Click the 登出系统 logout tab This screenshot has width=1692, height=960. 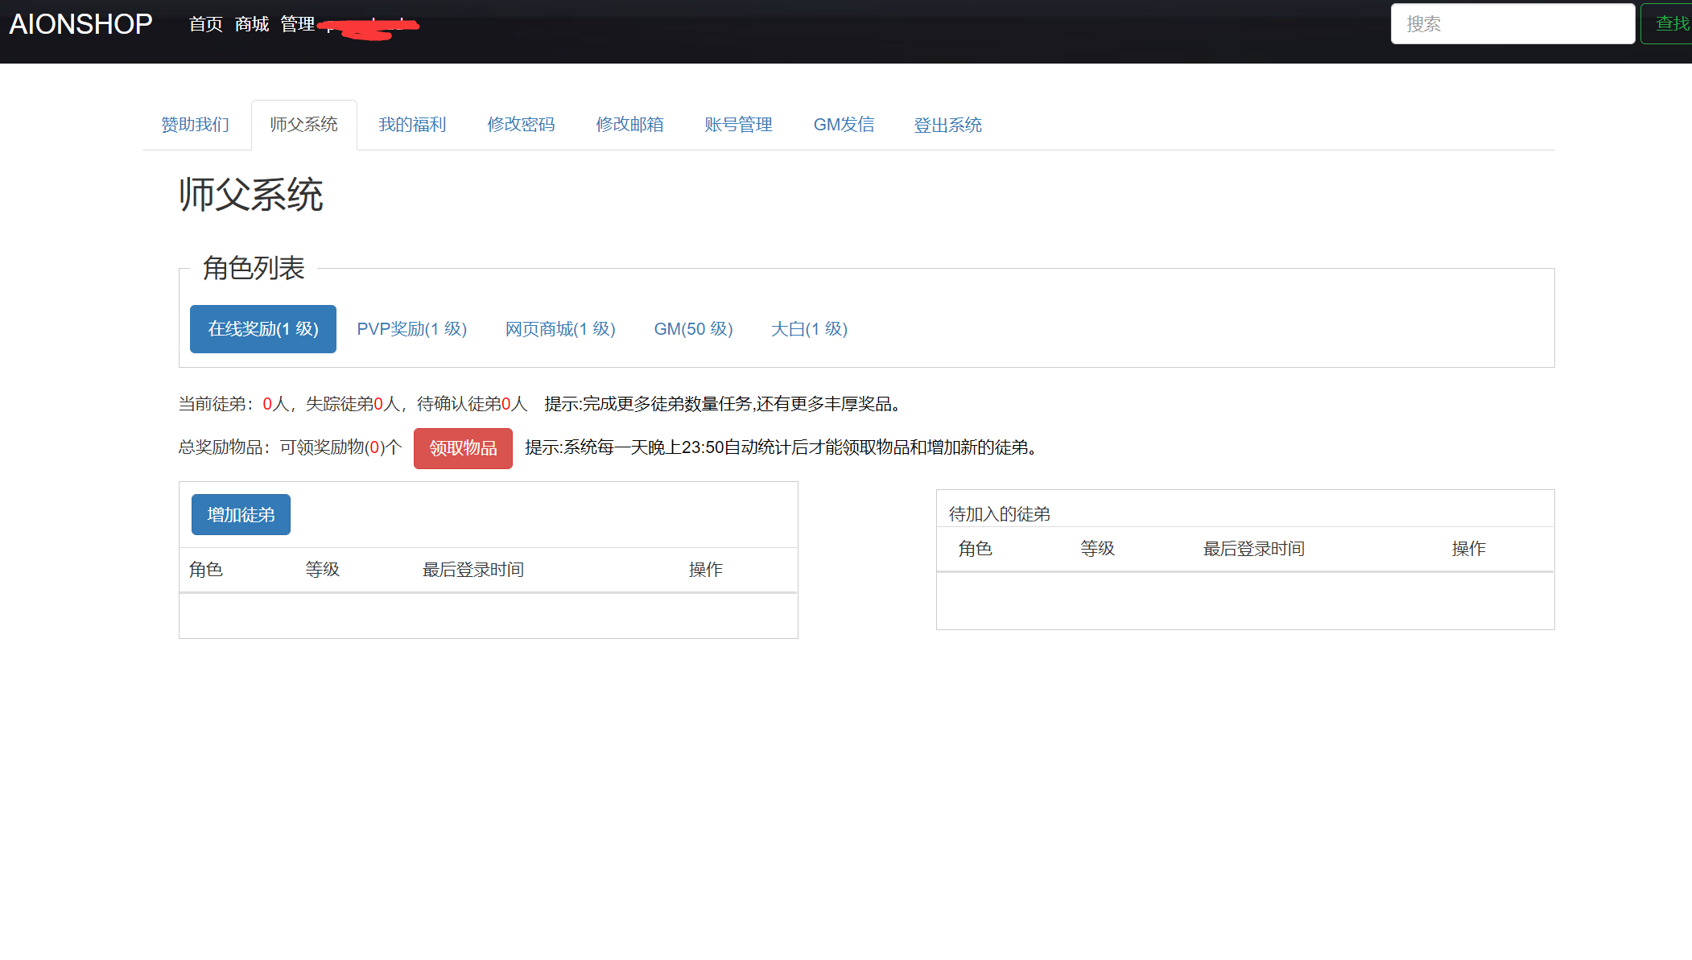coord(947,126)
